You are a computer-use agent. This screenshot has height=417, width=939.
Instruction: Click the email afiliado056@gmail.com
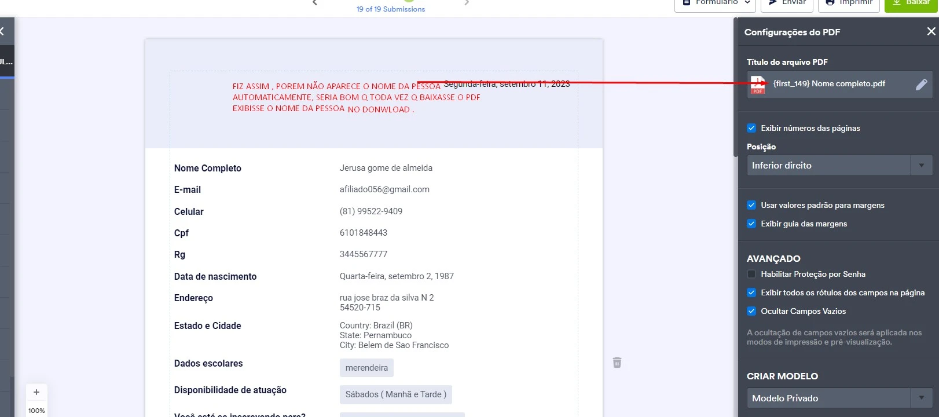[384, 189]
